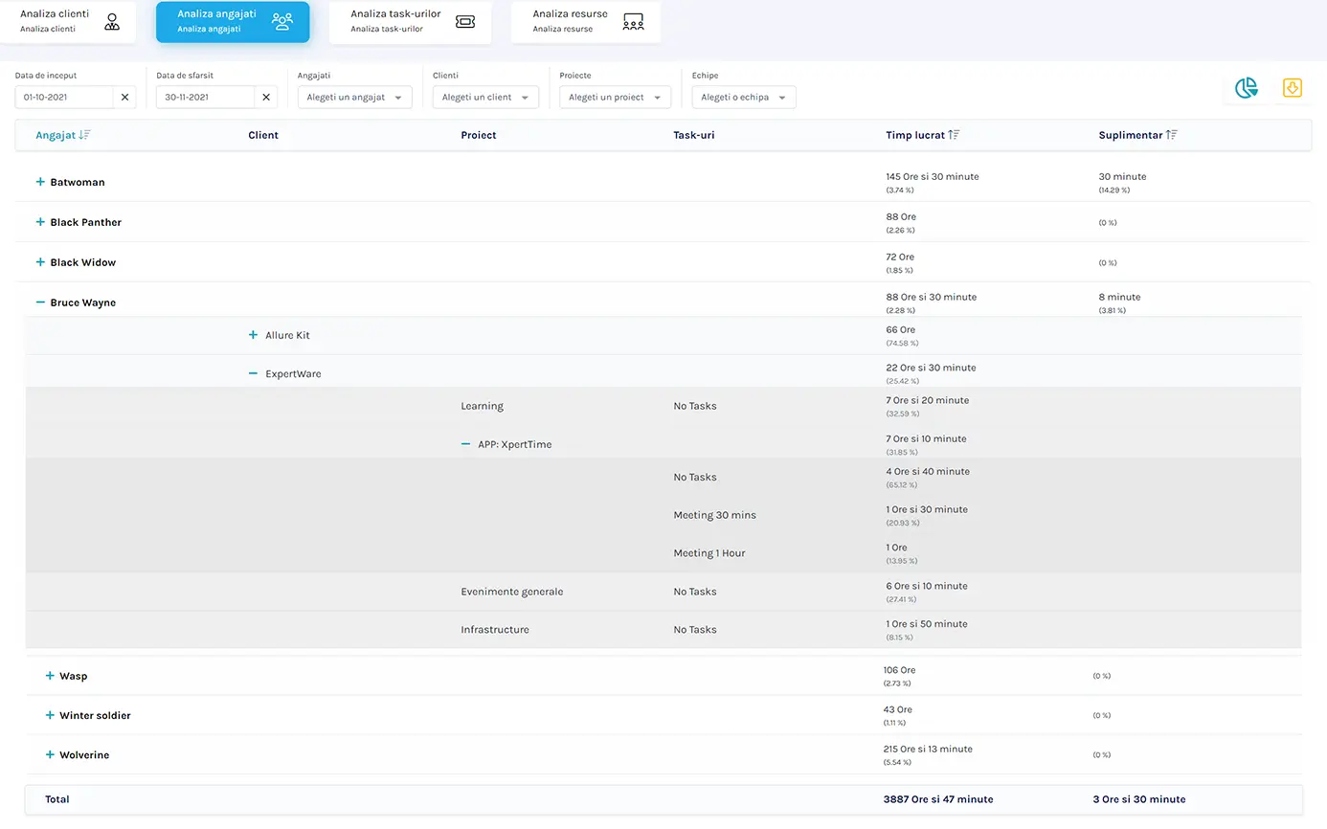
Task: Click ExpertWare's 22 Ore si 30 minute value
Action: [931, 368]
